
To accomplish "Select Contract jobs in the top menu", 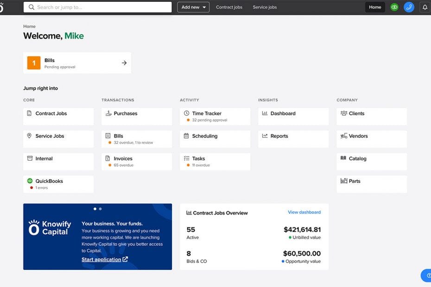I will click(x=229, y=7).
